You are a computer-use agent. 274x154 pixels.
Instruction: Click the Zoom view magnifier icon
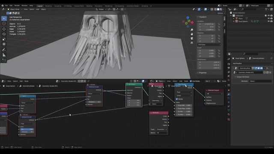pos(192,30)
